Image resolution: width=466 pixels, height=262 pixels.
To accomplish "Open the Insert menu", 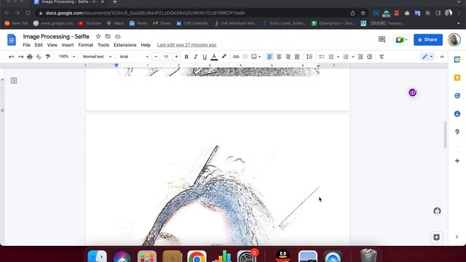I will [68, 45].
